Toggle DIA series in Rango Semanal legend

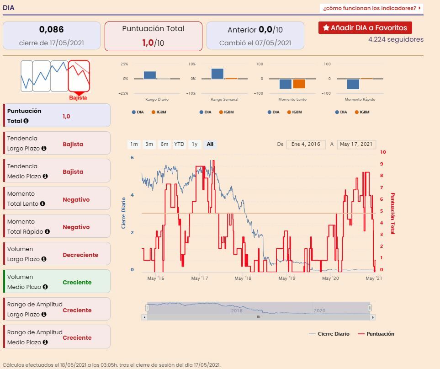click(x=206, y=112)
